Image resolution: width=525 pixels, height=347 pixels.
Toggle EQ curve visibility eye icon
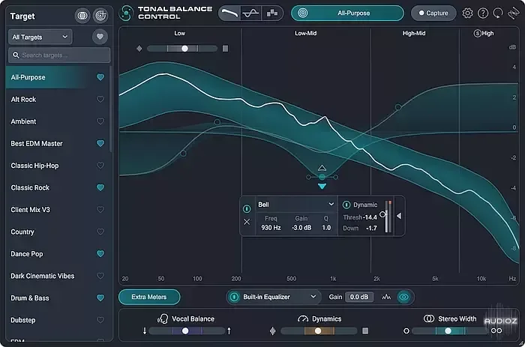pos(403,297)
